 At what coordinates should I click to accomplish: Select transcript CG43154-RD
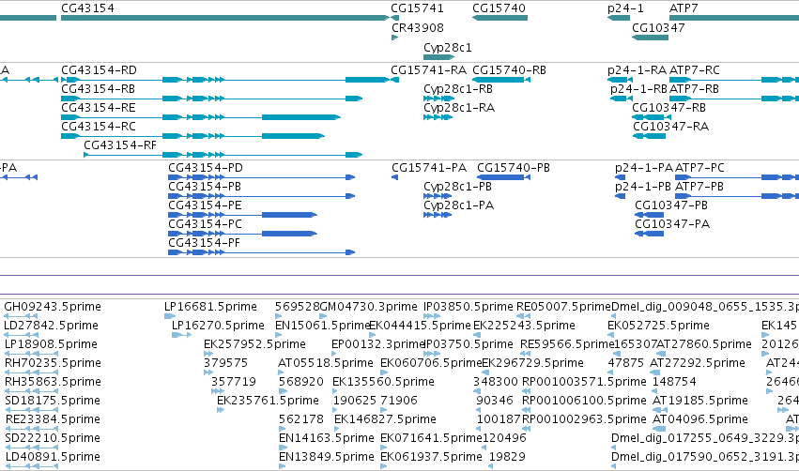[x=225, y=80]
